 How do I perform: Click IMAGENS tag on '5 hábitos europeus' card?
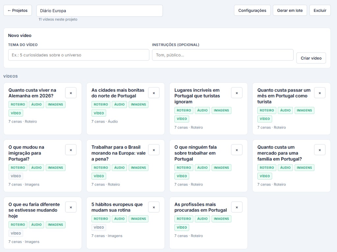[x=139, y=219]
